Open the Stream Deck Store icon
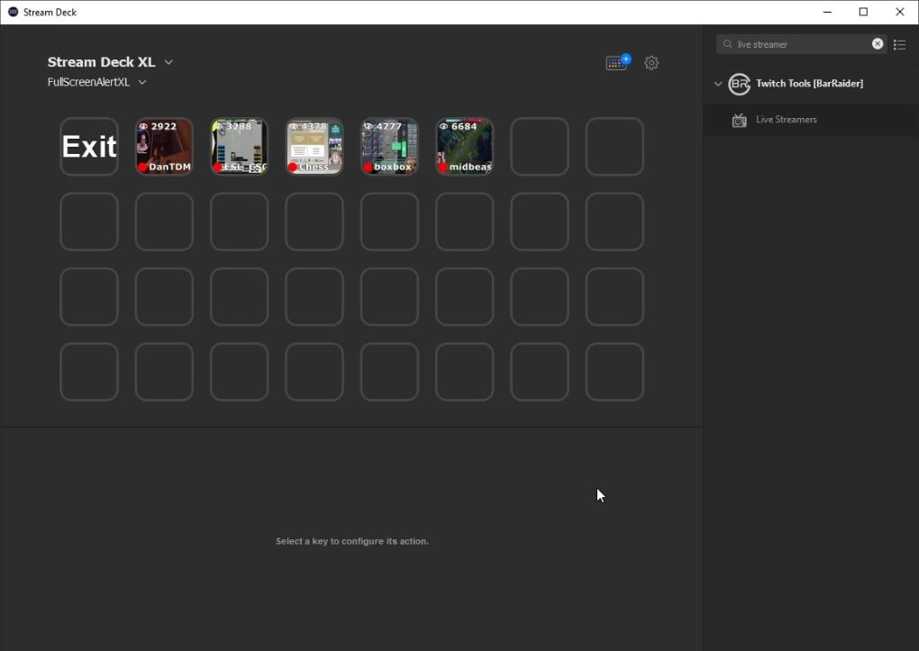Screen dimensions: 919x651 pyautogui.click(x=617, y=63)
